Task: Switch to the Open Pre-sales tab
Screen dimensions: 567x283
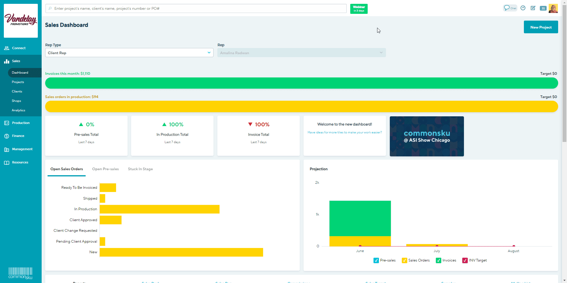Action: 105,169
